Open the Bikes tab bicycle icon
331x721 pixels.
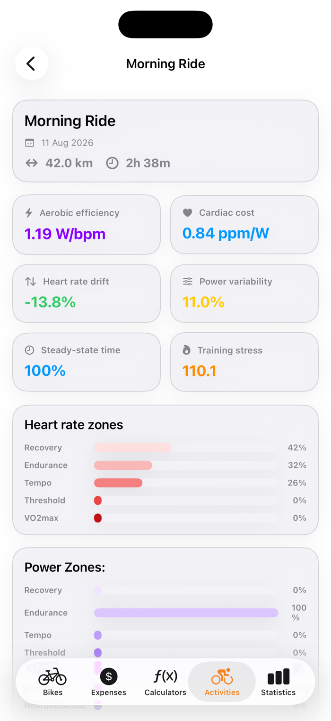coord(52,677)
